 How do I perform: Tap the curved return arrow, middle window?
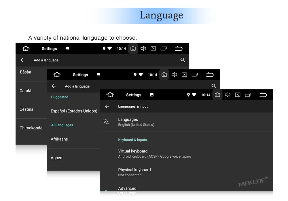tap(210, 75)
